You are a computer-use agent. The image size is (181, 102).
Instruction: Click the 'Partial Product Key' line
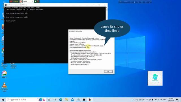(77, 43)
